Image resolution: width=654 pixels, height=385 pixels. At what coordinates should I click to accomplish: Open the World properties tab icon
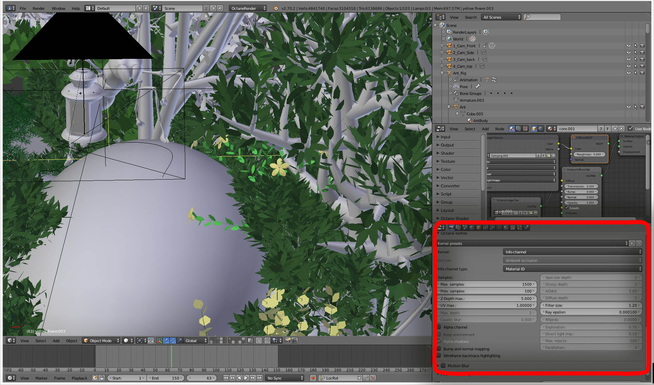(x=472, y=228)
